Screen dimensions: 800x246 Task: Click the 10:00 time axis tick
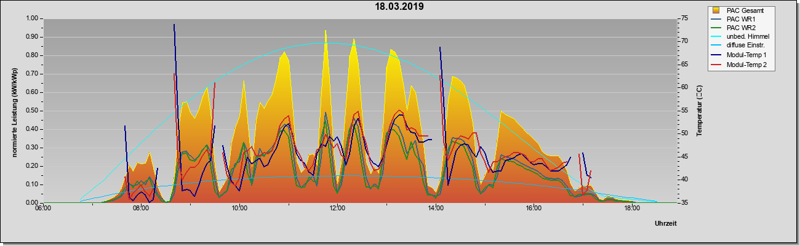[239, 208]
